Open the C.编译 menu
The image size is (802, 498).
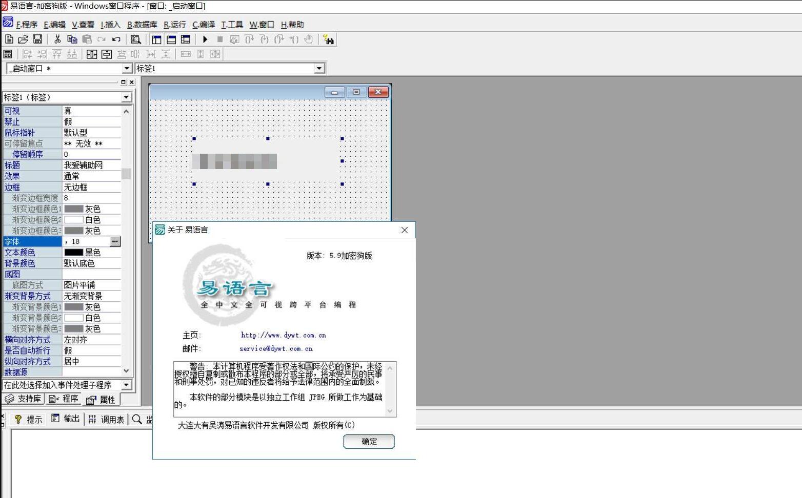204,25
